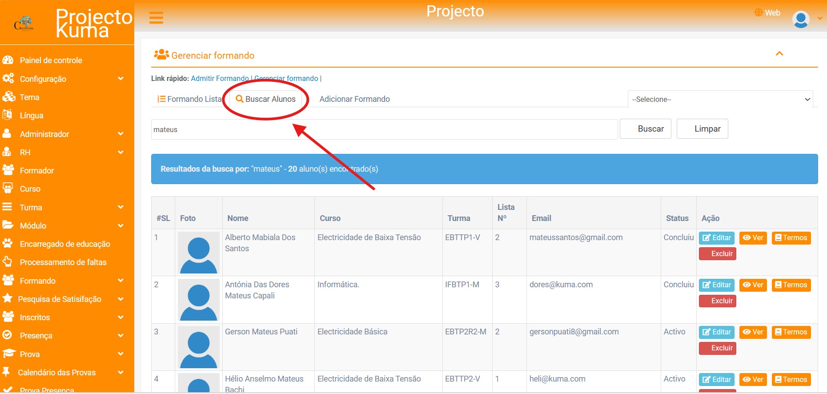Screen dimensions: 827x394
Task: Expand the Turma sidebar submenu
Action: pos(120,207)
